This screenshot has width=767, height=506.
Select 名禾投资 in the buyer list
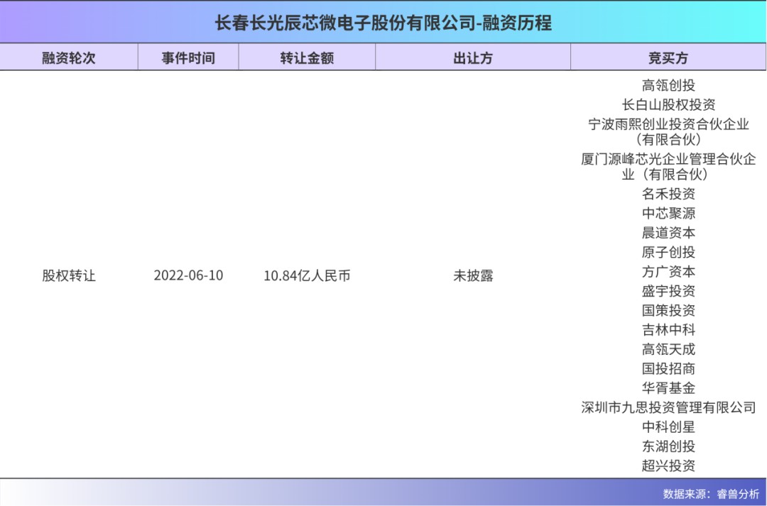pyautogui.click(x=668, y=194)
